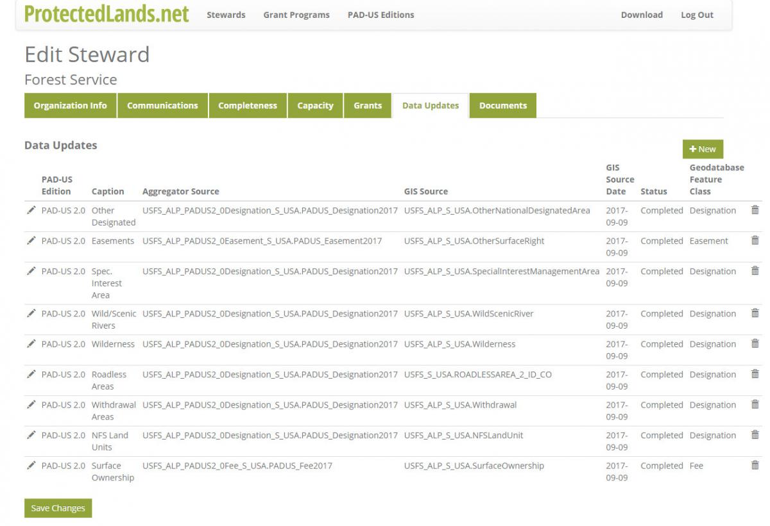Select the Aggregator Source column header
Image resolution: width=770 pixels, height=526 pixels.
click(x=181, y=191)
